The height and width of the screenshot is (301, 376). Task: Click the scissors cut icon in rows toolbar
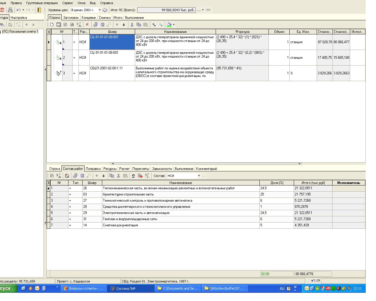[132, 25]
